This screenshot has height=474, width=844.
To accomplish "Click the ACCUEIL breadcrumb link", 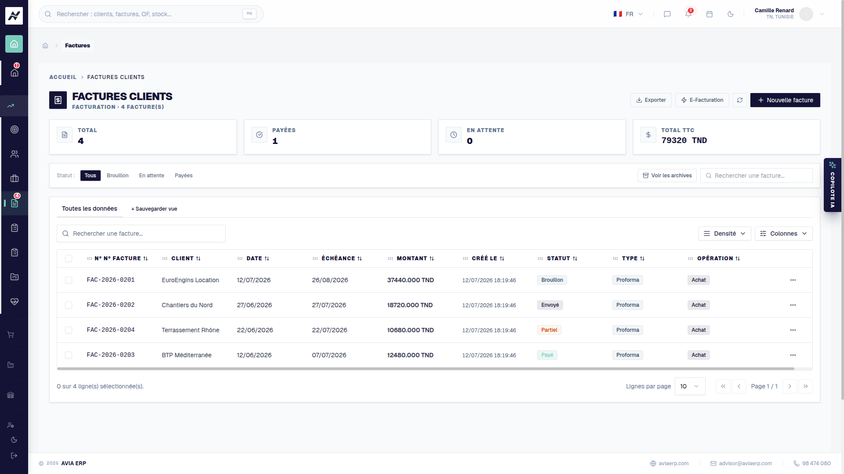I will 63,77.
